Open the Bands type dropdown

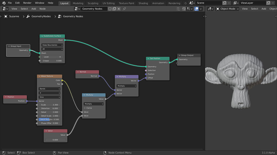click(50, 89)
